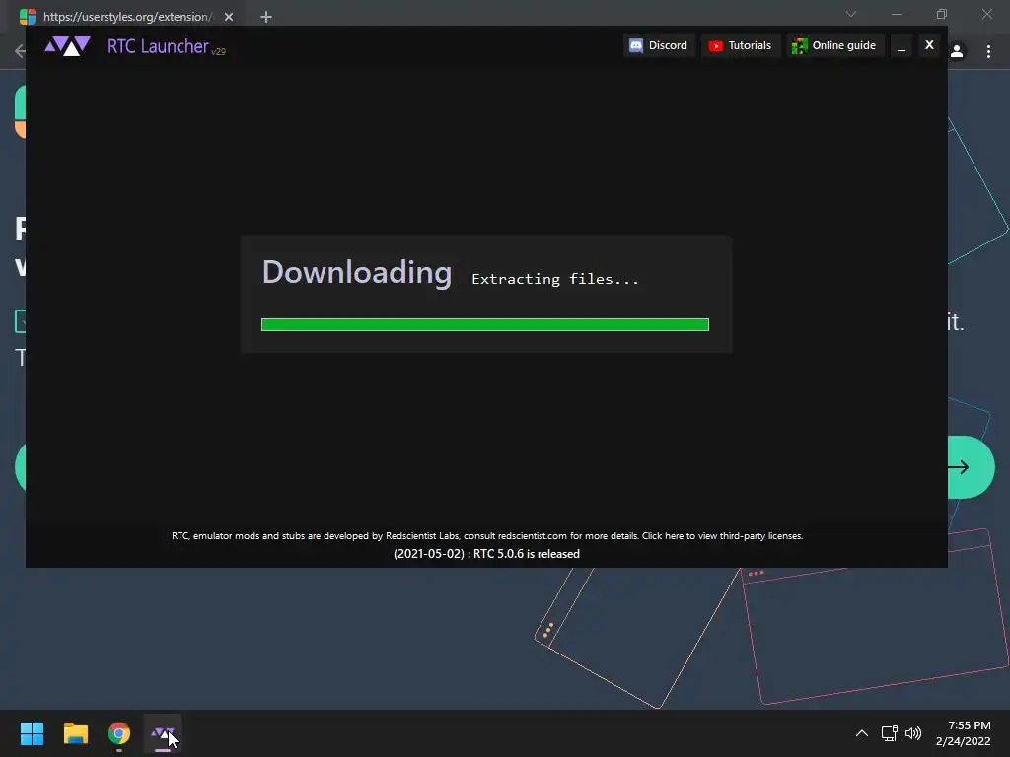Viewport: 1010px width, 757px height.
Task: Open the Chrome profile icon
Action: (x=957, y=51)
